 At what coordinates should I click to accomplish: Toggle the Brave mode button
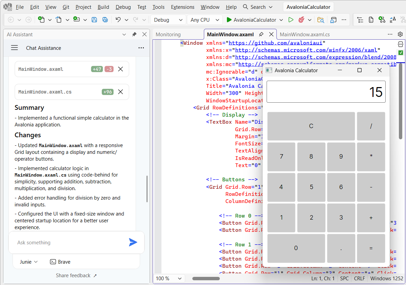coord(60,262)
